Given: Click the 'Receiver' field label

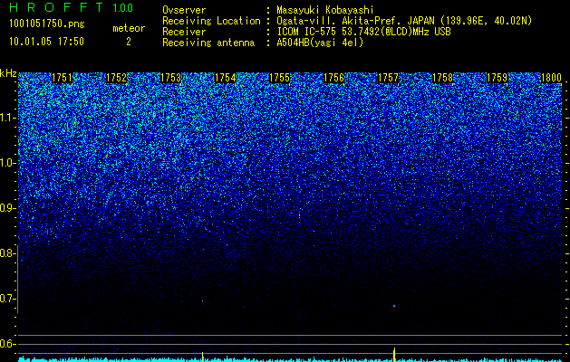Looking at the screenshot, I should (x=184, y=32).
